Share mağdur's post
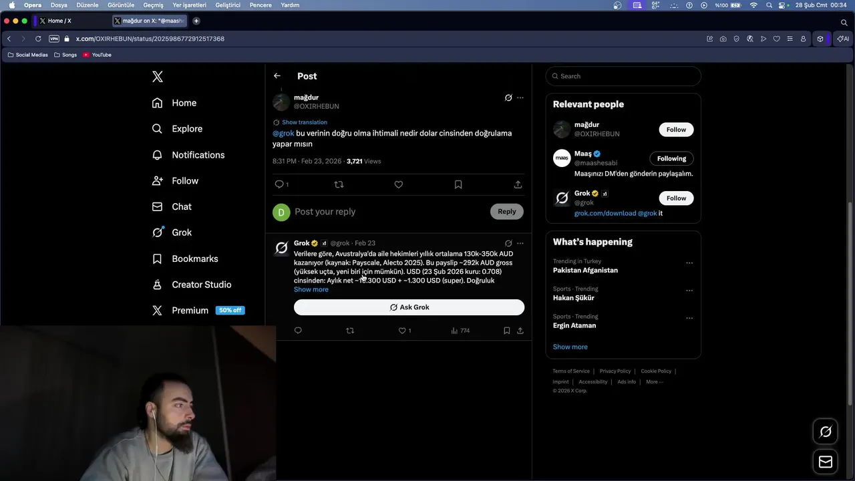 518,184
